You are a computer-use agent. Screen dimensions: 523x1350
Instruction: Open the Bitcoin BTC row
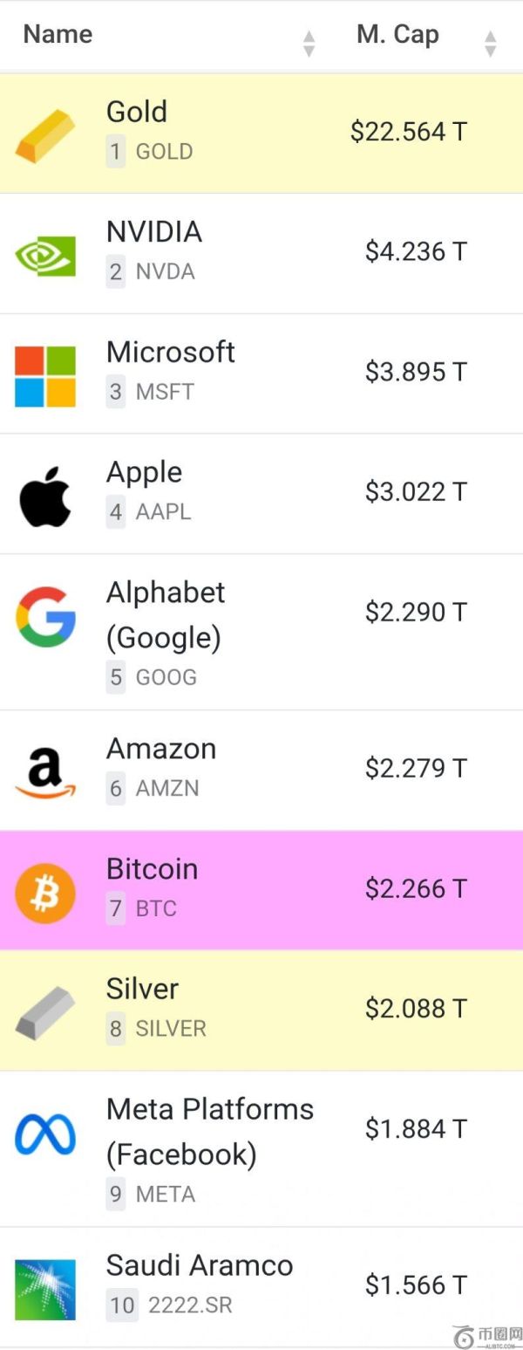[x=261, y=887]
